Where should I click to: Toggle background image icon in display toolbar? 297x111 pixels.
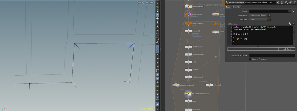[x=157, y=98]
